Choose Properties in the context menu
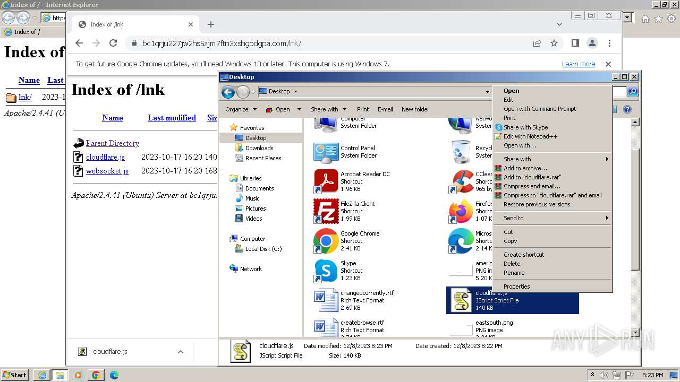 [552, 286]
